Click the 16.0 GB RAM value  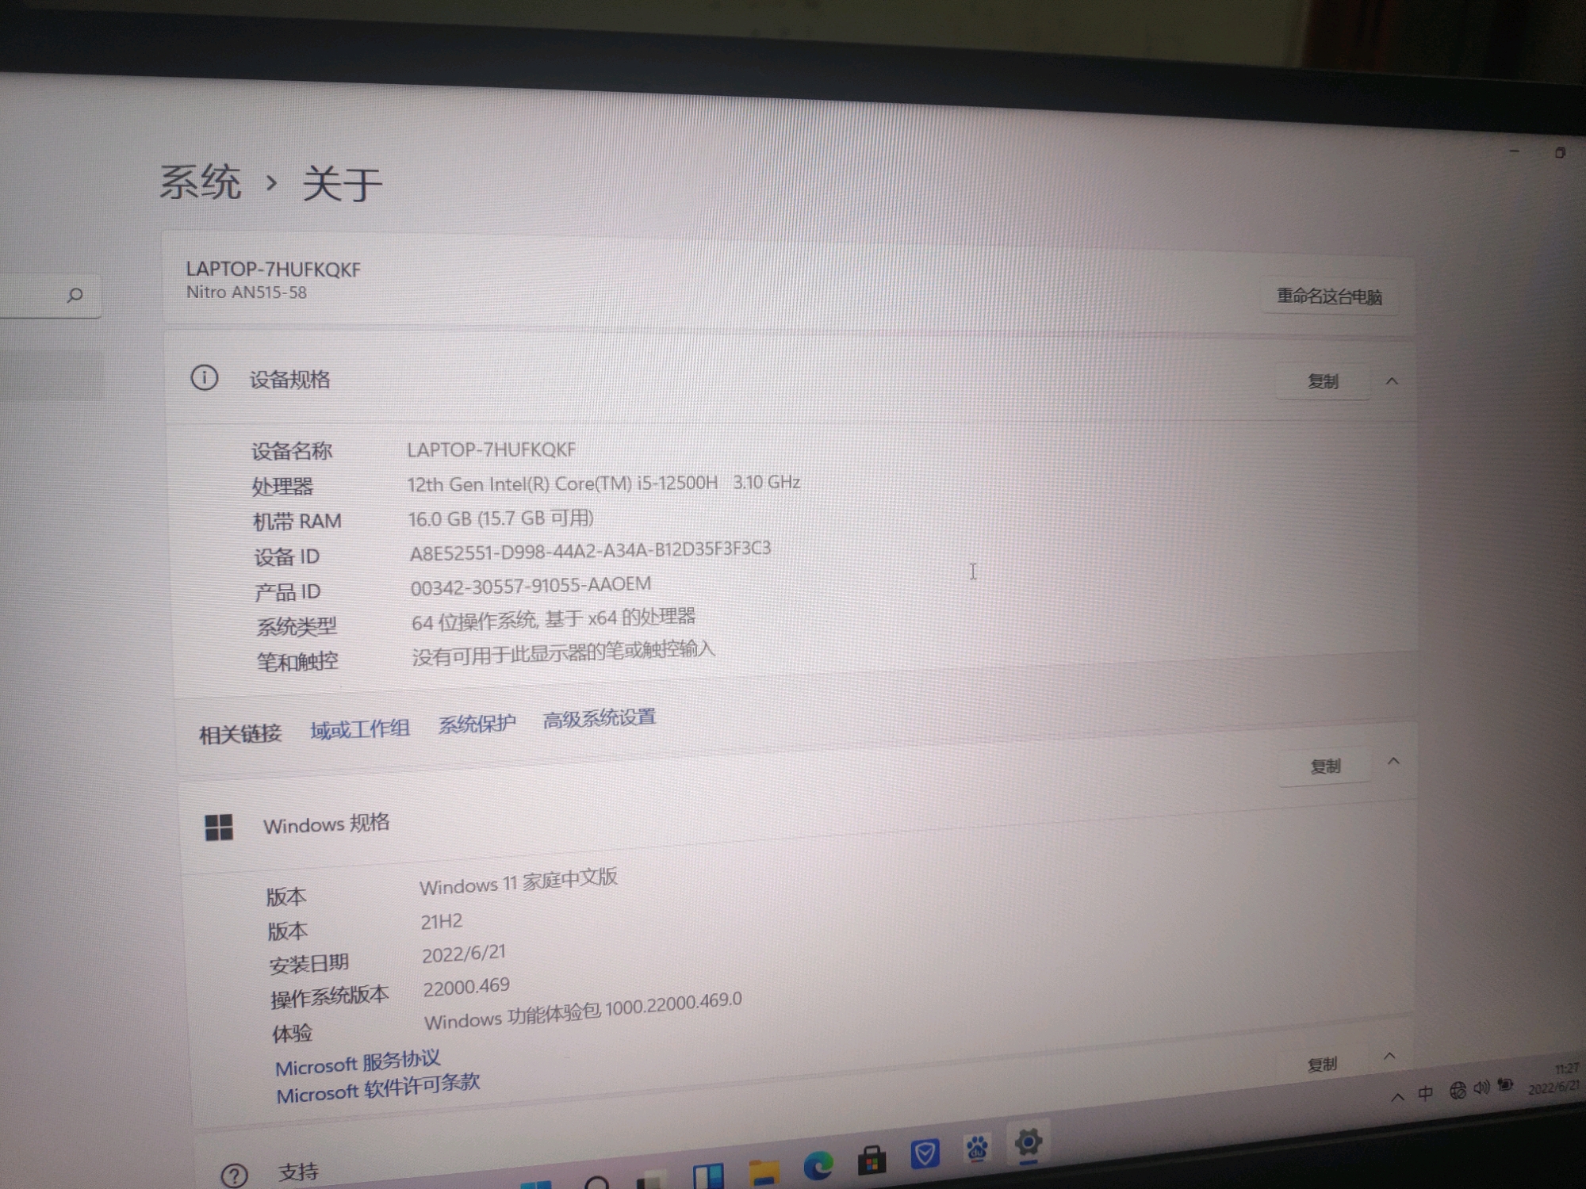[501, 518]
